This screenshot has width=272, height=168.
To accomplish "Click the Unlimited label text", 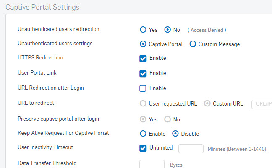I will (161, 148).
